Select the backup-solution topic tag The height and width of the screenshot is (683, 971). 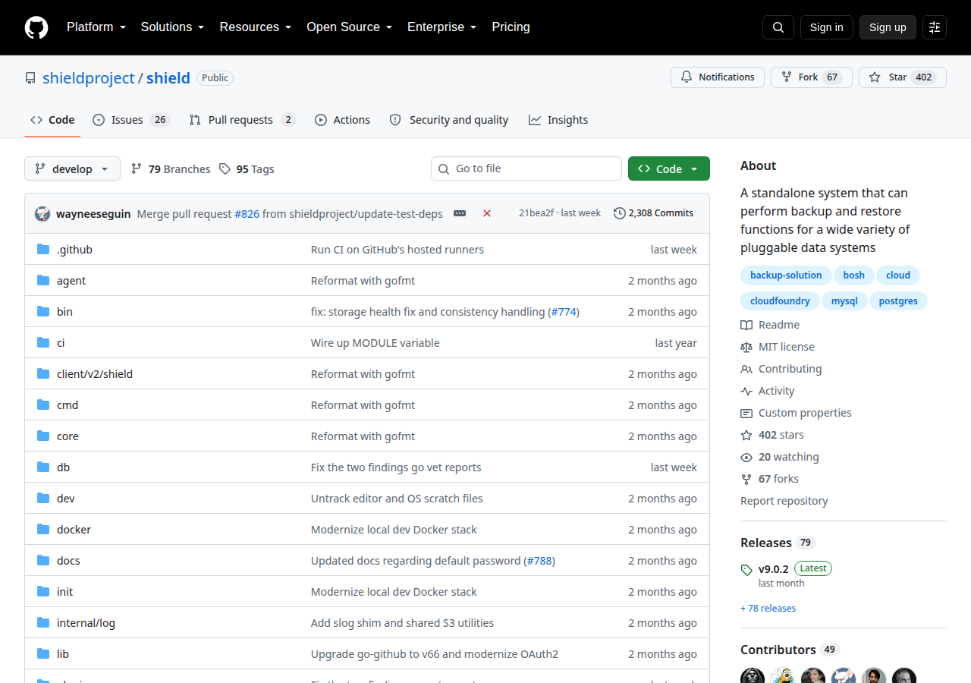786,275
